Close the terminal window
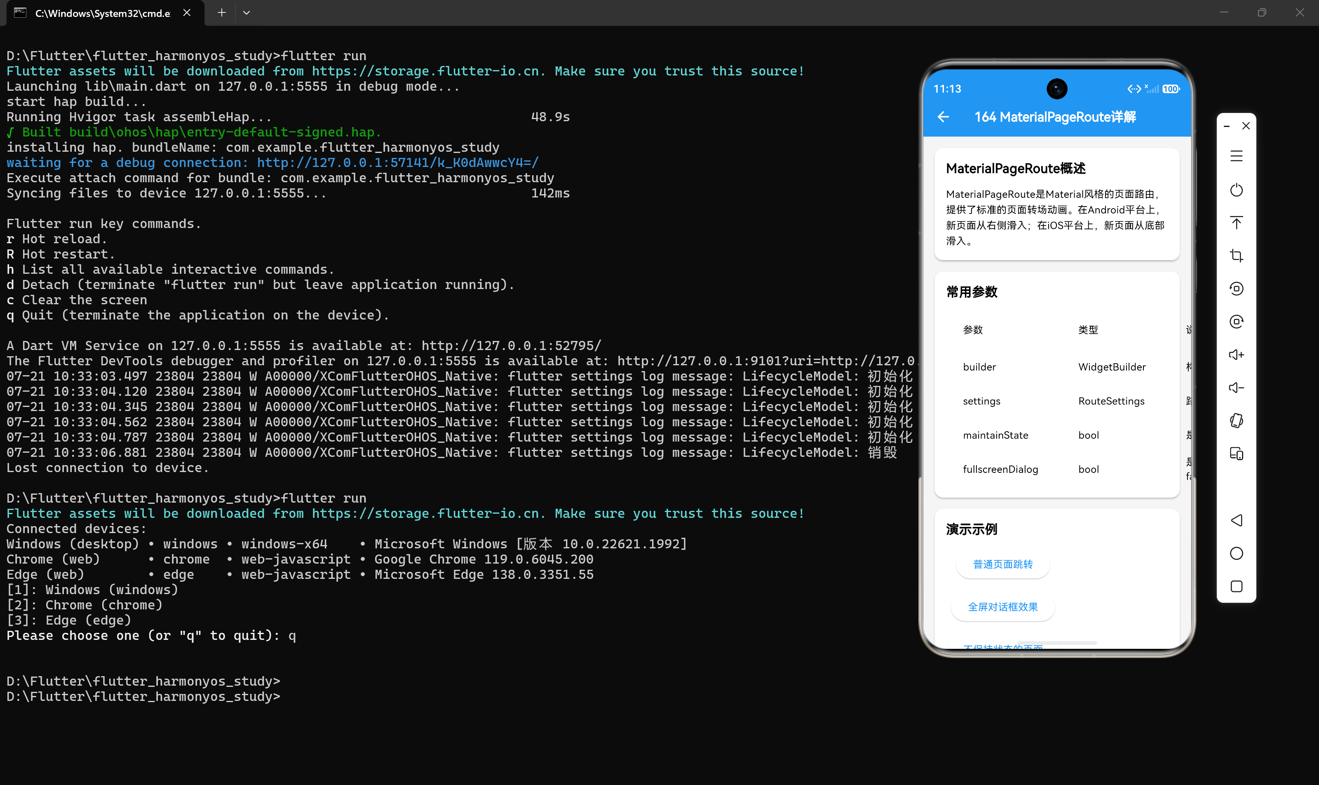Viewport: 1319px width, 785px height. coord(1300,13)
